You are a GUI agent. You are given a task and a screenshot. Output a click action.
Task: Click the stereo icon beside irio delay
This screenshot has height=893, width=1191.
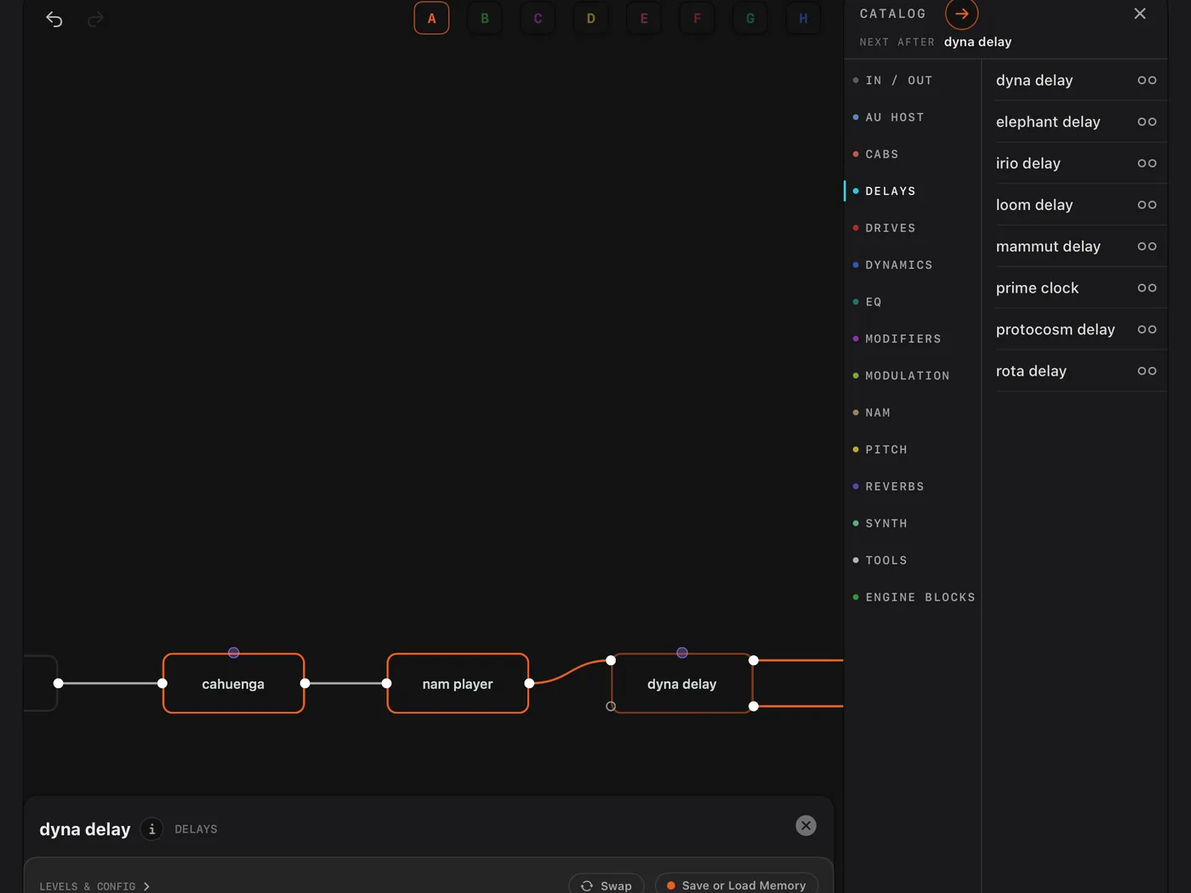click(x=1147, y=163)
